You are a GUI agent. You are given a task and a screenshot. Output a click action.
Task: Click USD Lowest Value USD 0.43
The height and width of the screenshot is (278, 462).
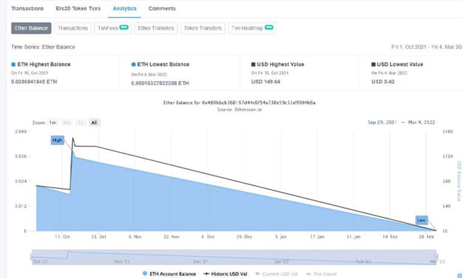click(383, 82)
